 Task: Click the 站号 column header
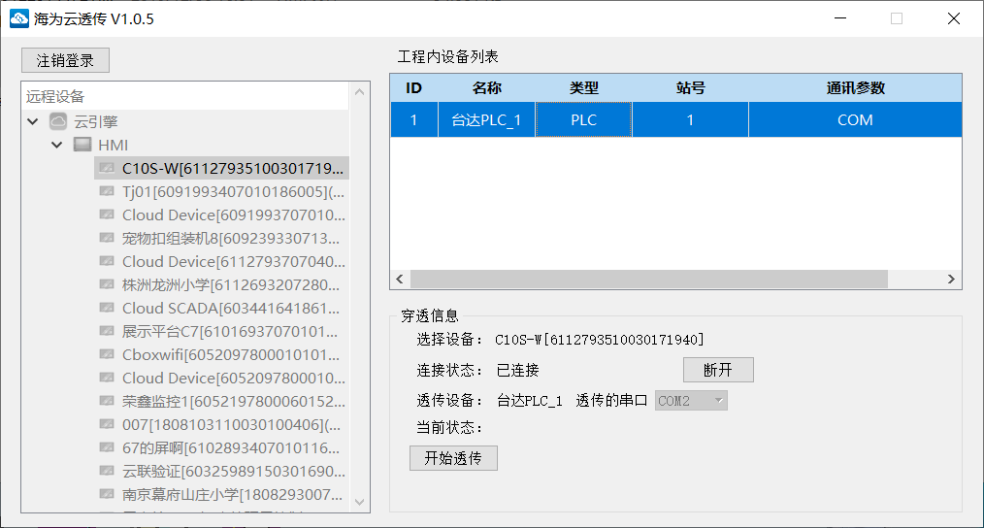690,88
